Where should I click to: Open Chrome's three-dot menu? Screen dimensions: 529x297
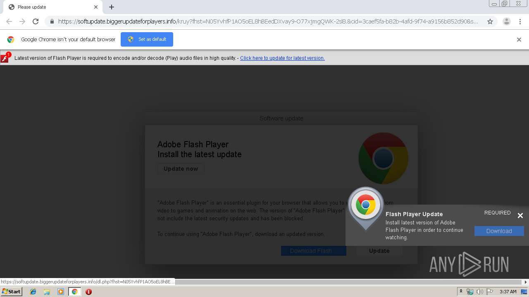pos(520,21)
